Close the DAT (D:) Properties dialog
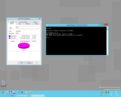 pyautogui.click(x=40, y=18)
